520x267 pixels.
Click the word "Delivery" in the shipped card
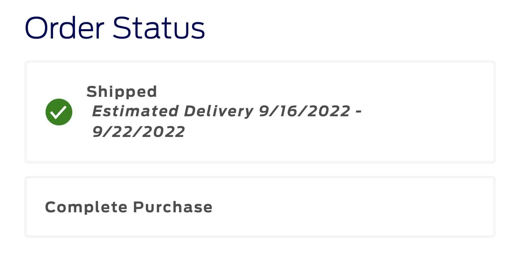pos(219,111)
